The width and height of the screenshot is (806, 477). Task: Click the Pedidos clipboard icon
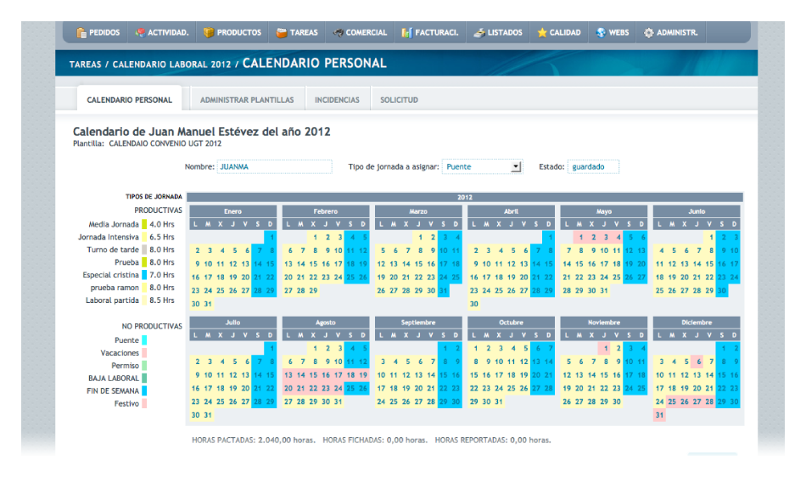(81, 32)
